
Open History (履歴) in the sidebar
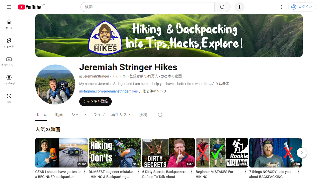[9, 98]
